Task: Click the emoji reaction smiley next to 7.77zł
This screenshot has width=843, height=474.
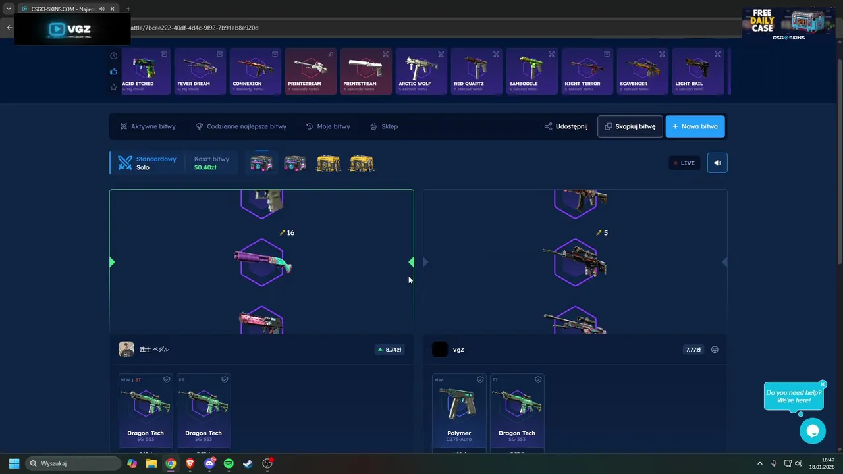Action: pyautogui.click(x=715, y=350)
